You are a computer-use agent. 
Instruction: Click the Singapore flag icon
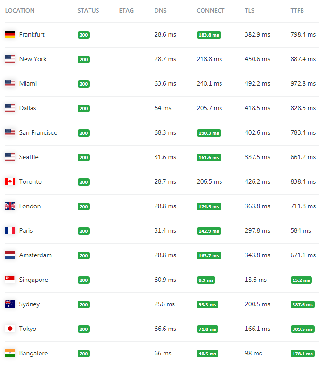pyautogui.click(x=10, y=280)
